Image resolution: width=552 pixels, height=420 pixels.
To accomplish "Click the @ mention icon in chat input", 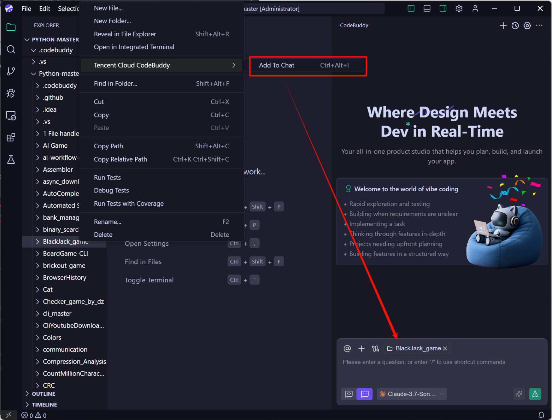I will click(x=347, y=348).
